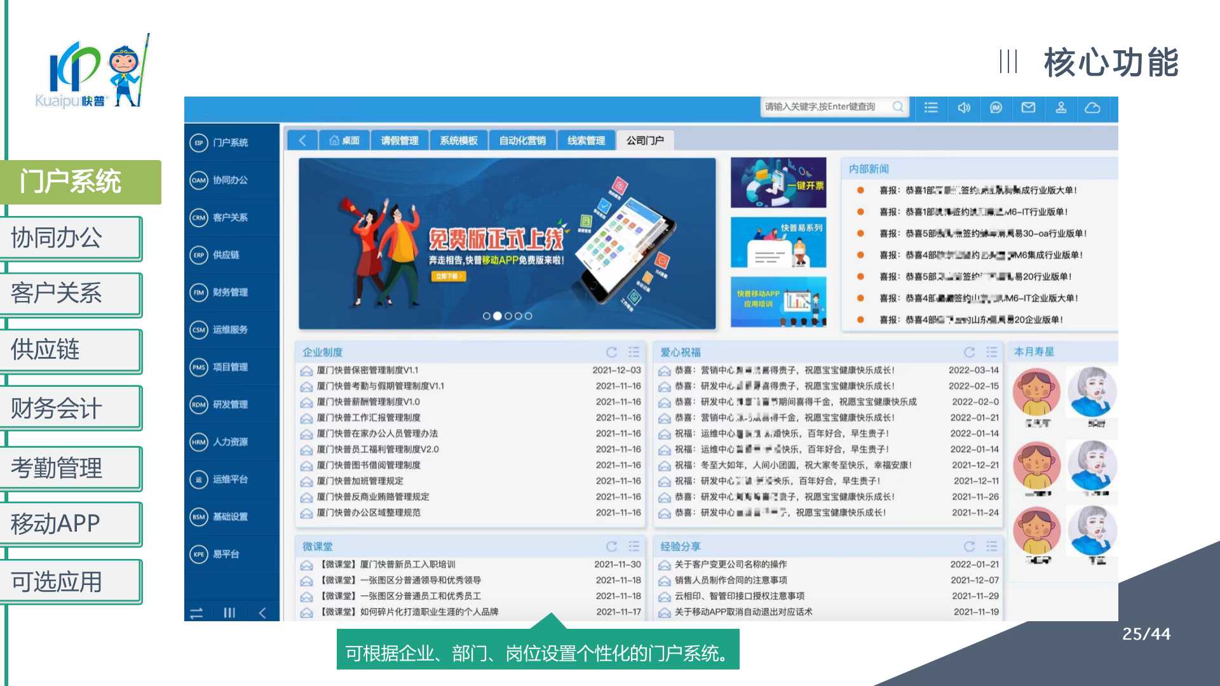Toggle sidebar layout with swap arrows icon
This screenshot has width=1220, height=686.
[x=196, y=612]
